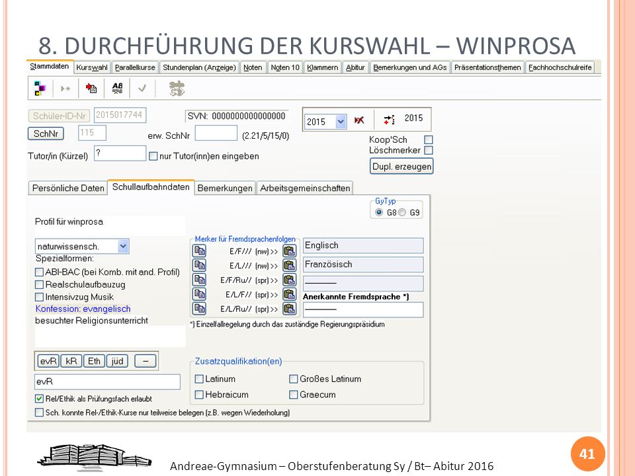Image resolution: width=635 pixels, height=476 pixels.
Task: Expand the naturwissensch. profile dropdown
Action: pyautogui.click(x=124, y=246)
